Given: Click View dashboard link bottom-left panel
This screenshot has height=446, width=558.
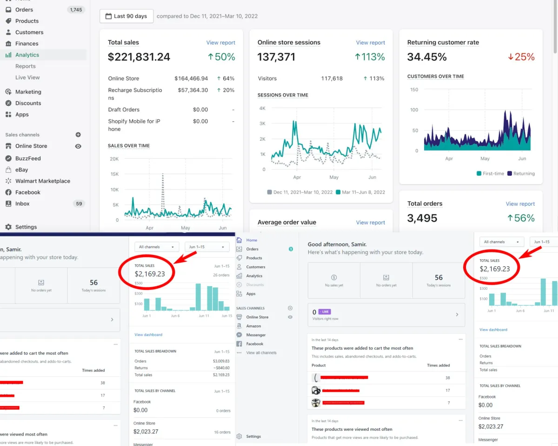Looking at the screenshot, I should (148, 334).
